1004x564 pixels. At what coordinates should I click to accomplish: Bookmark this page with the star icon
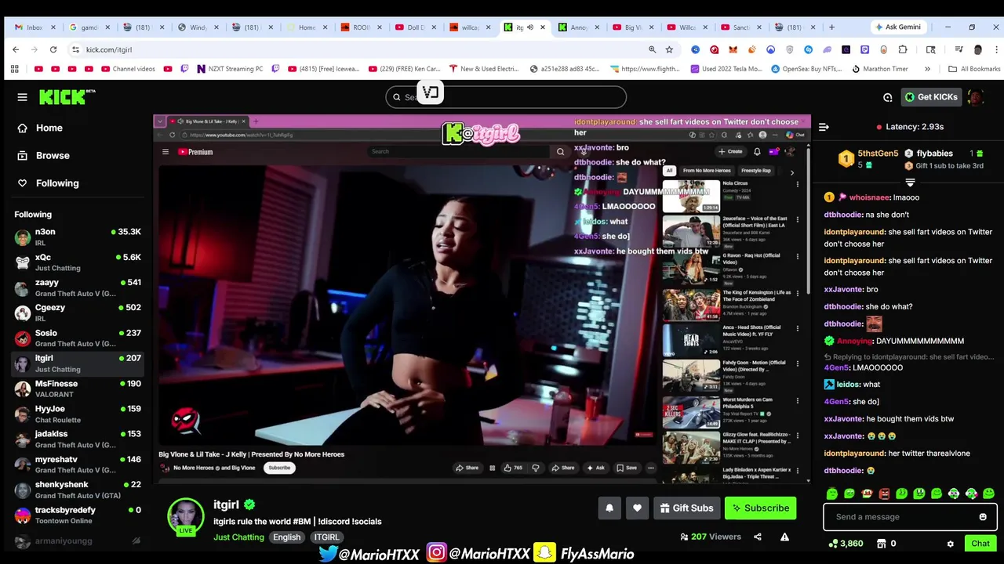669,49
